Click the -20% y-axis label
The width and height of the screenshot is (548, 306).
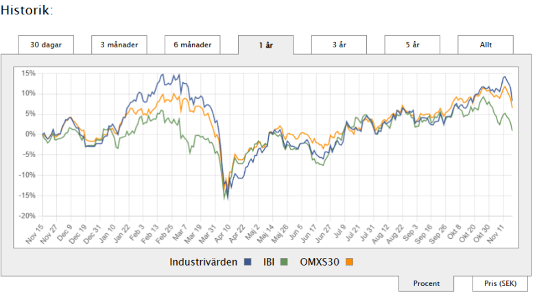click(27, 216)
